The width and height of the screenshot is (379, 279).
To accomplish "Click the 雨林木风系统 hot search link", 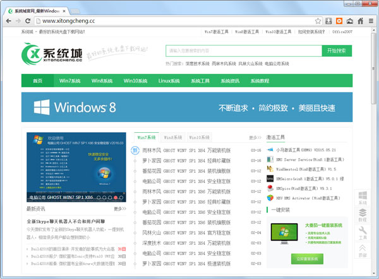I will pyautogui.click(x=224, y=64).
